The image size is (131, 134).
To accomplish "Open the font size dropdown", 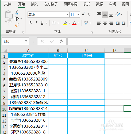I will click(78, 14).
